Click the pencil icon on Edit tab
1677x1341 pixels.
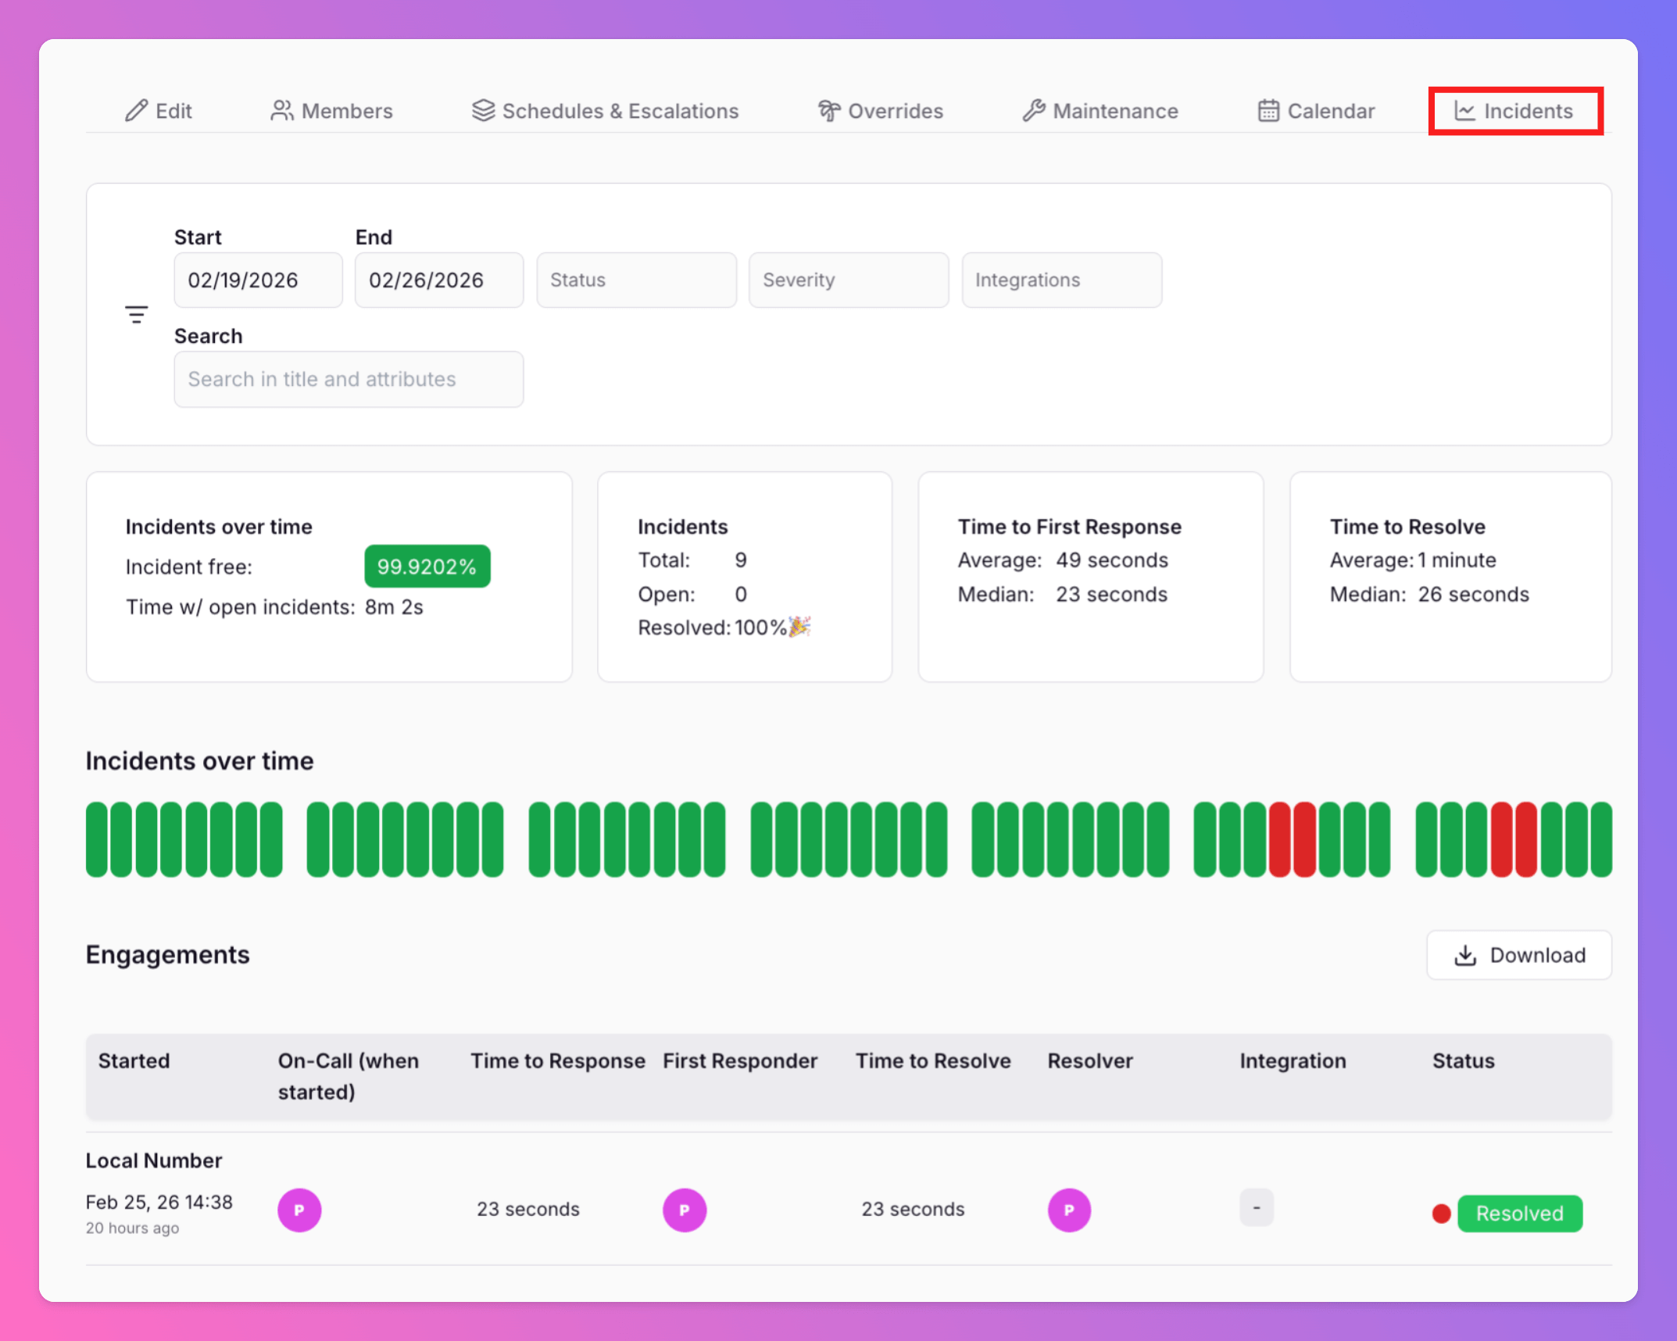[137, 111]
